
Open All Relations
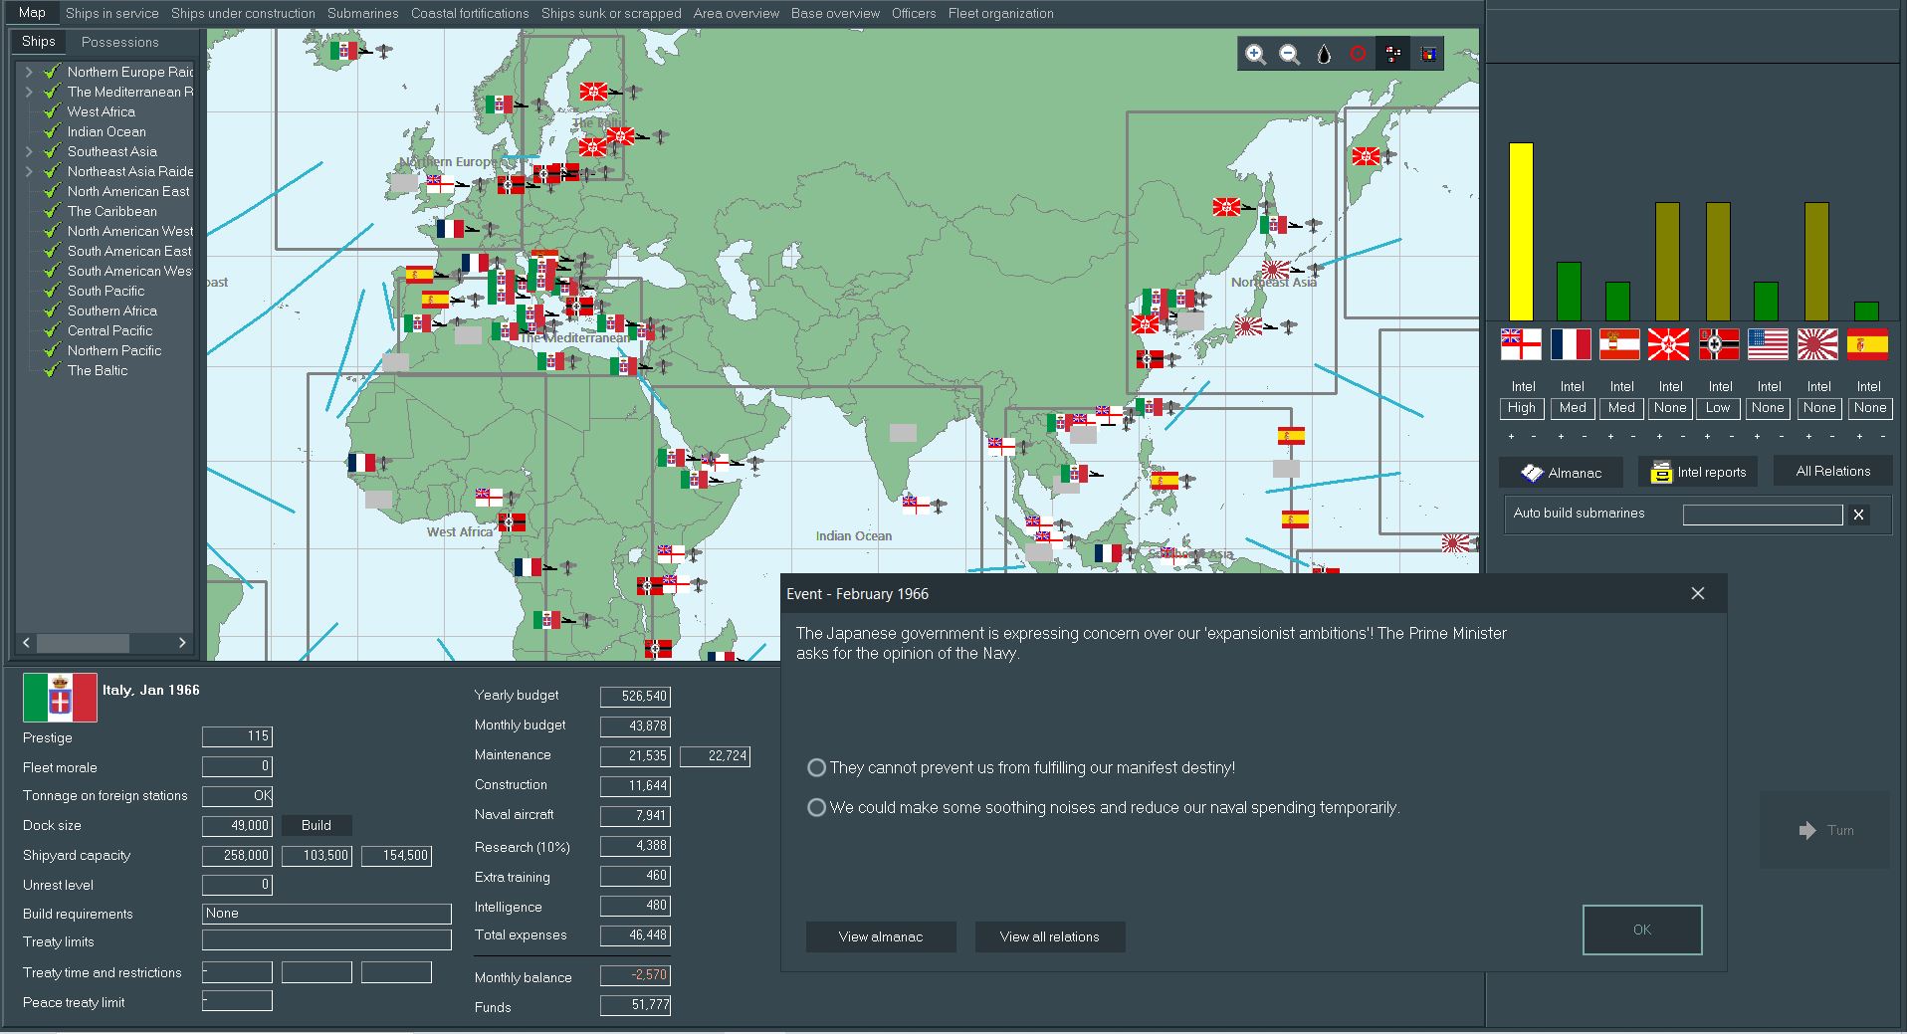pos(1832,472)
